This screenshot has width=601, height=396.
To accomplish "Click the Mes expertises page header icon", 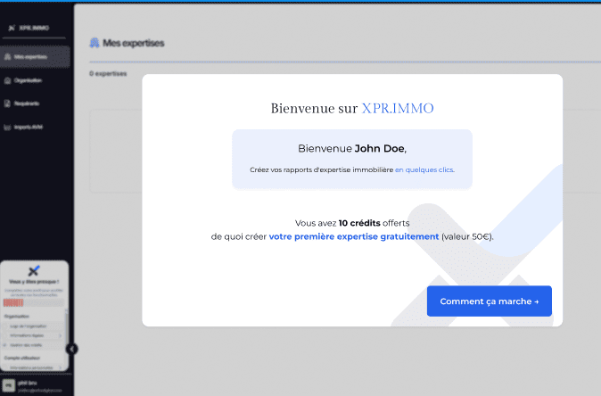I will (95, 43).
